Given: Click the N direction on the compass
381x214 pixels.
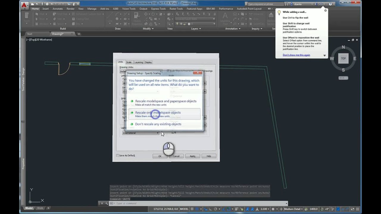Looking at the screenshot, I should (343, 47).
